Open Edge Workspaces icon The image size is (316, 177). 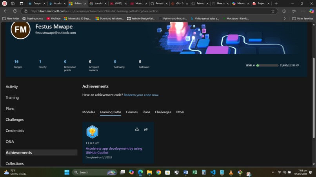pos(13,4)
